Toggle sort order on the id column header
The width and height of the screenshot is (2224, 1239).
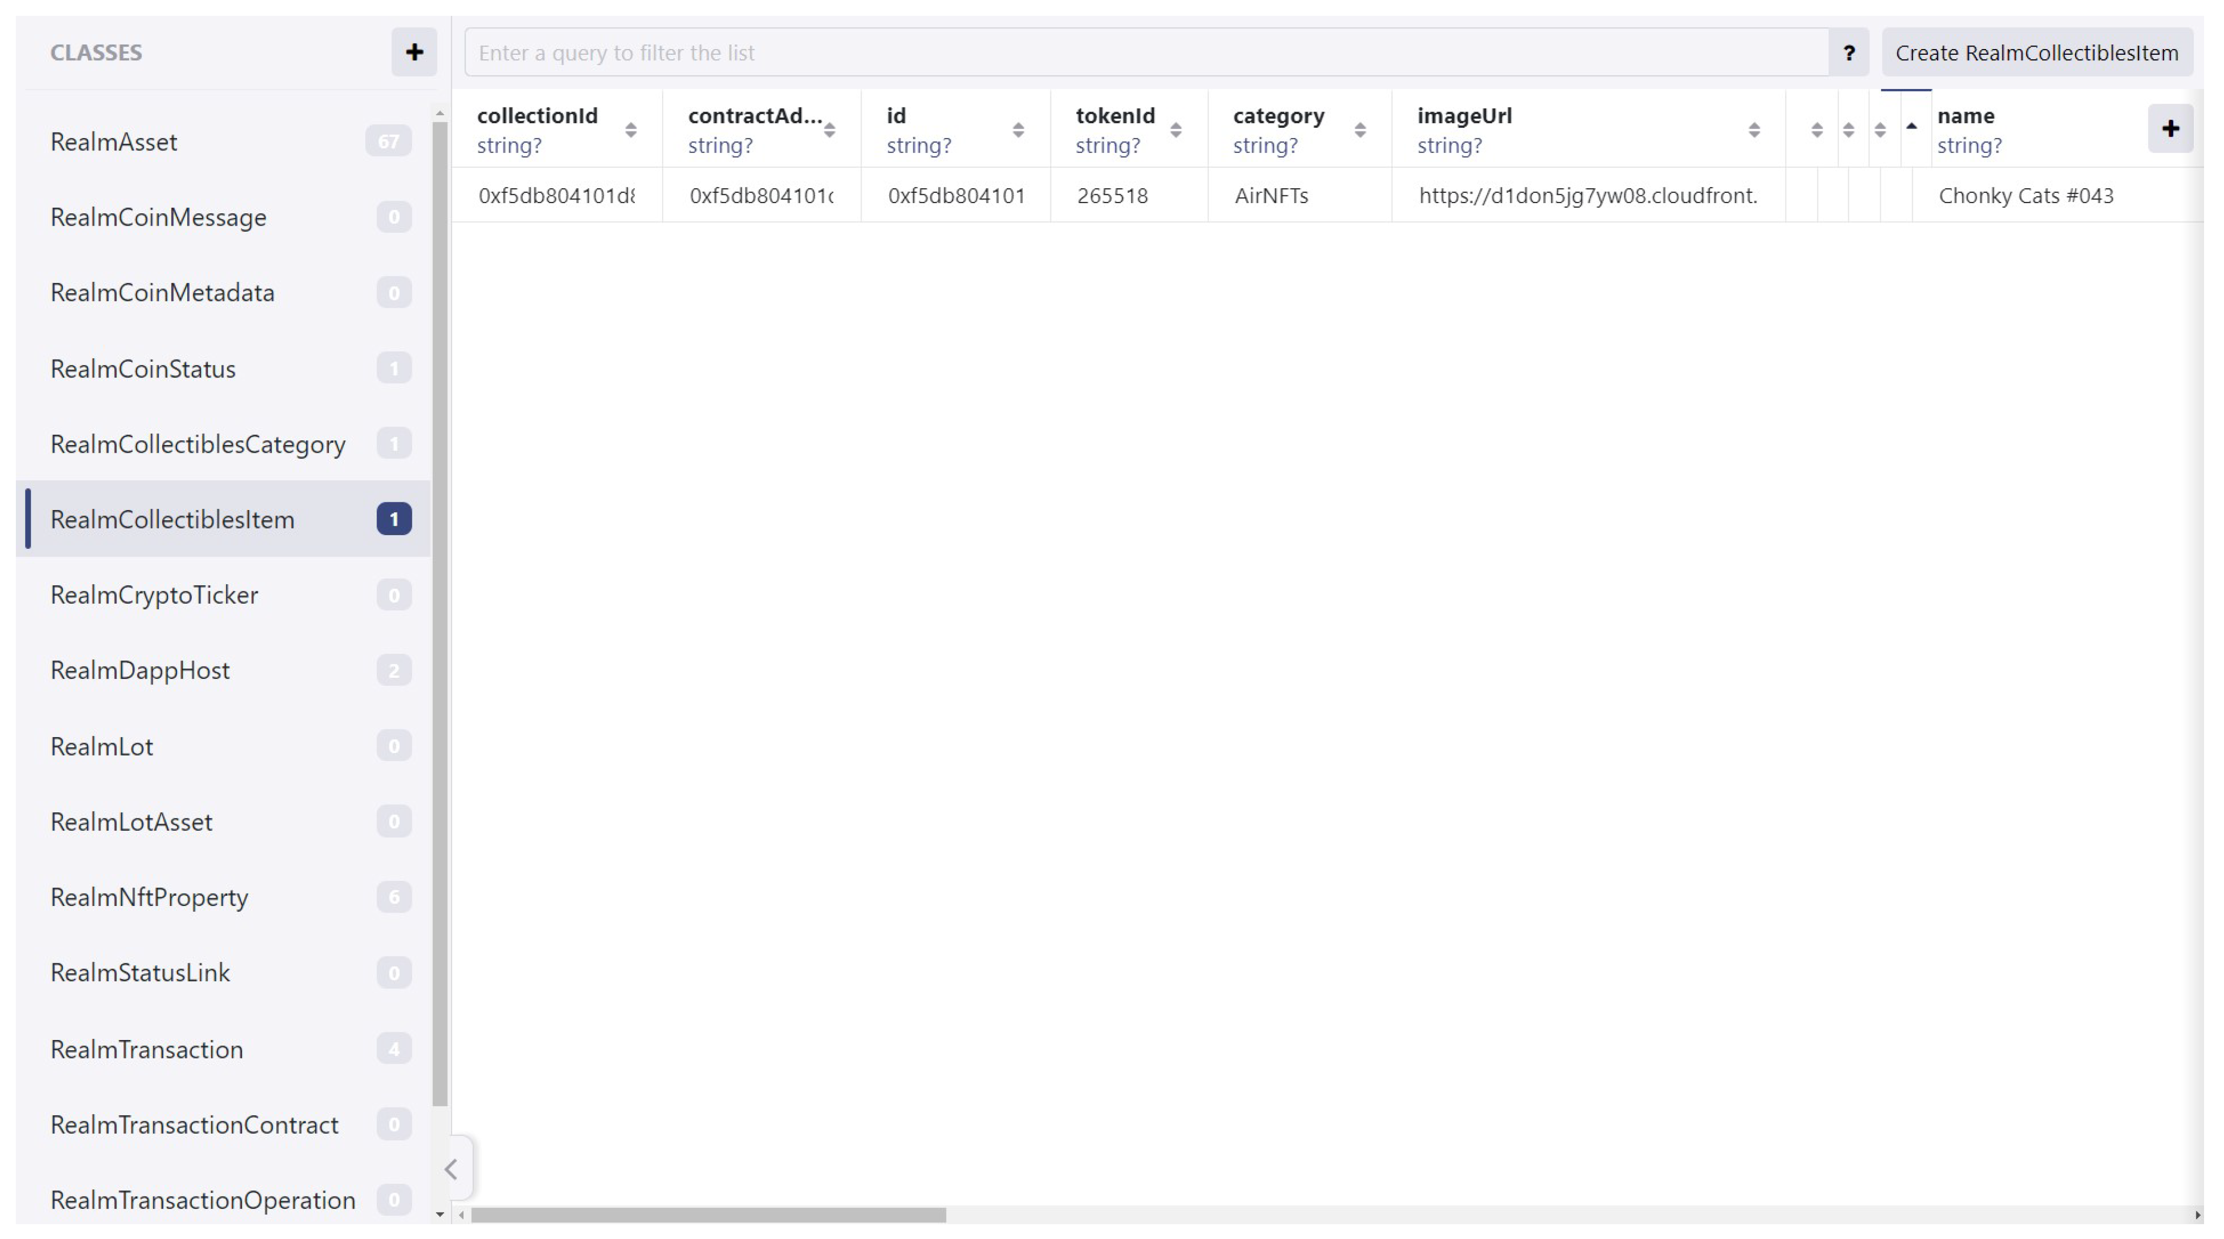[1018, 129]
